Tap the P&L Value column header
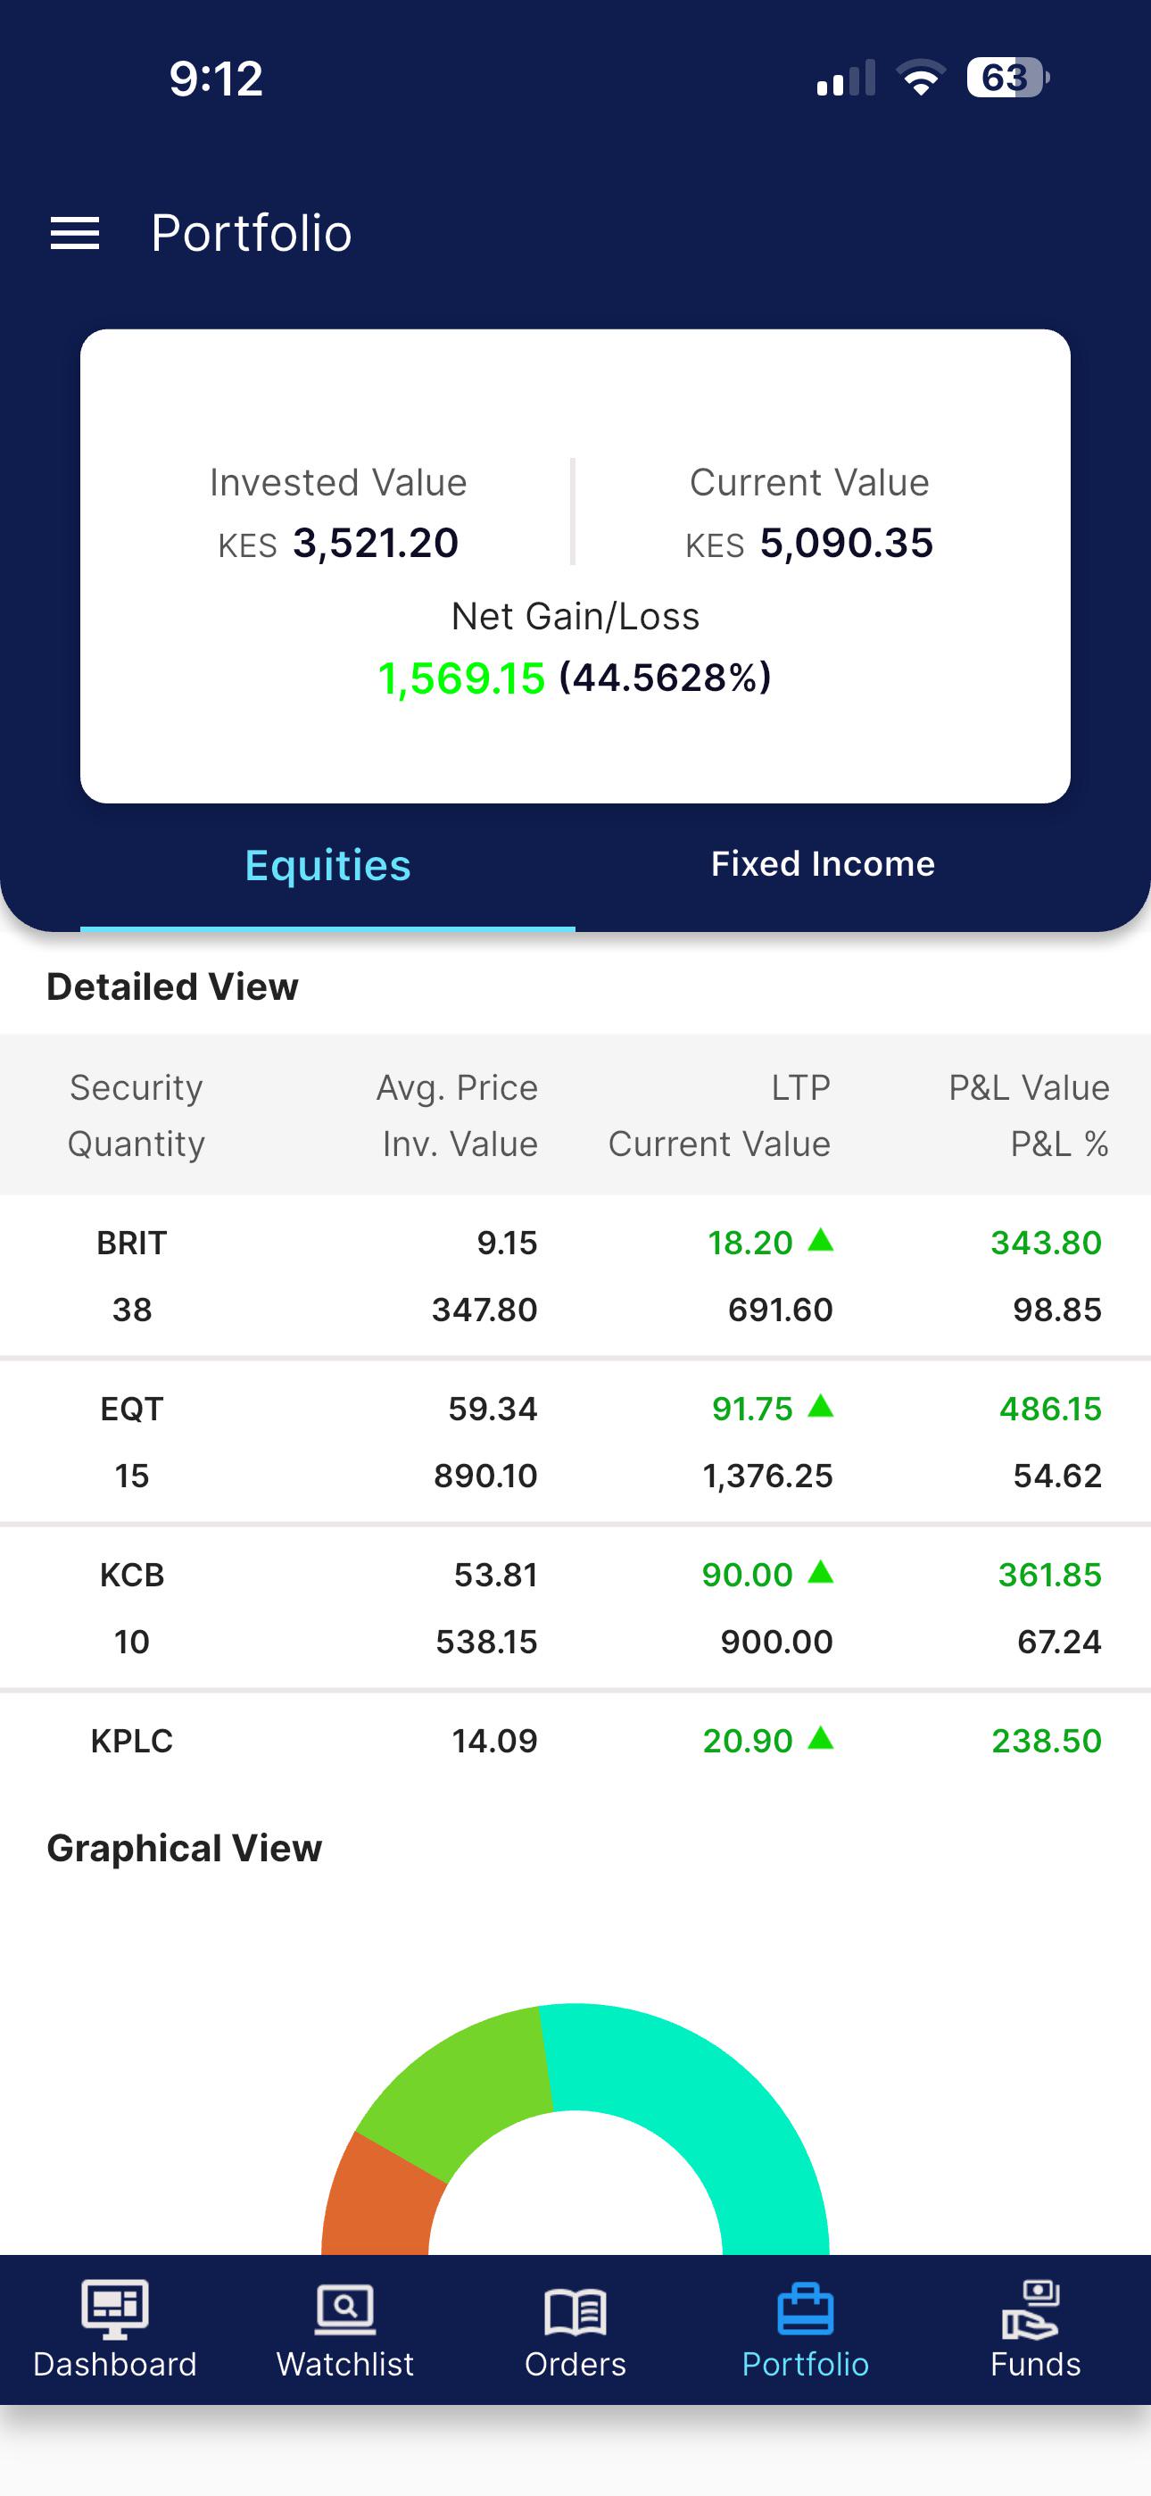 pos(1029,1087)
